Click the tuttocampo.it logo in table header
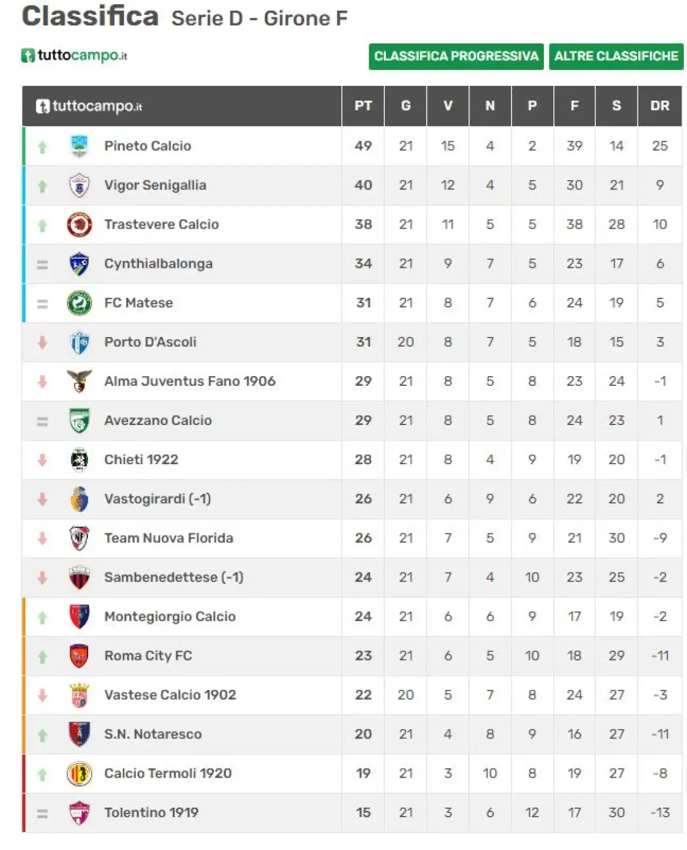The height and width of the screenshot is (850, 687). (x=89, y=106)
